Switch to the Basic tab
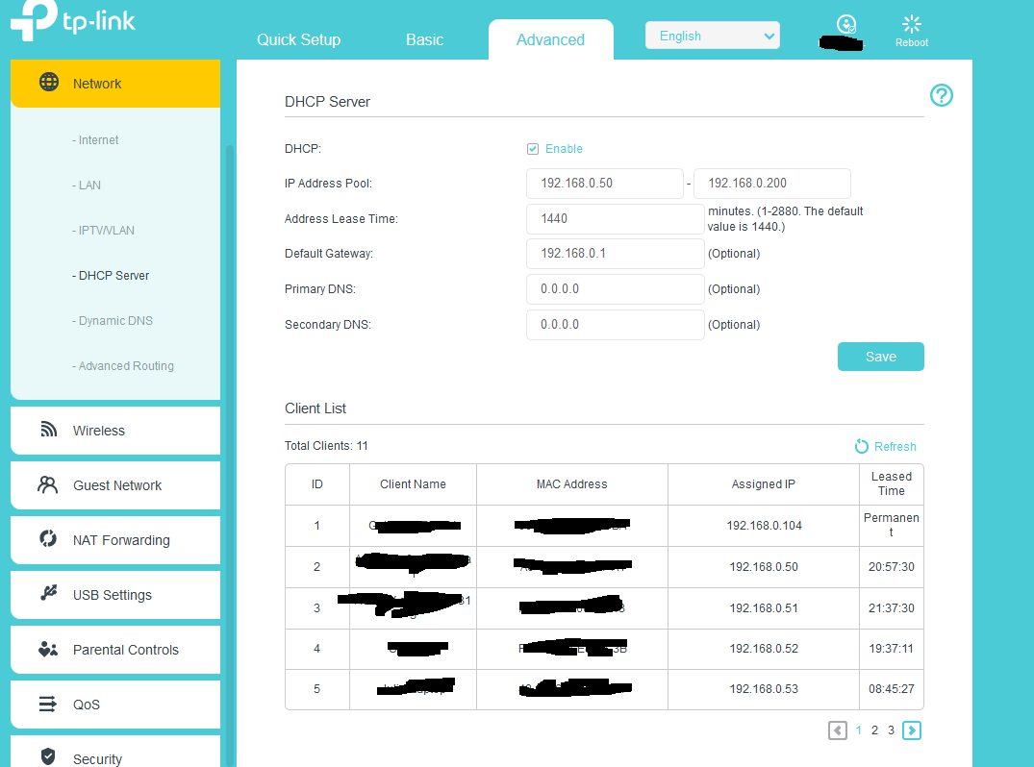Image resolution: width=1034 pixels, height=767 pixels. coord(424,39)
